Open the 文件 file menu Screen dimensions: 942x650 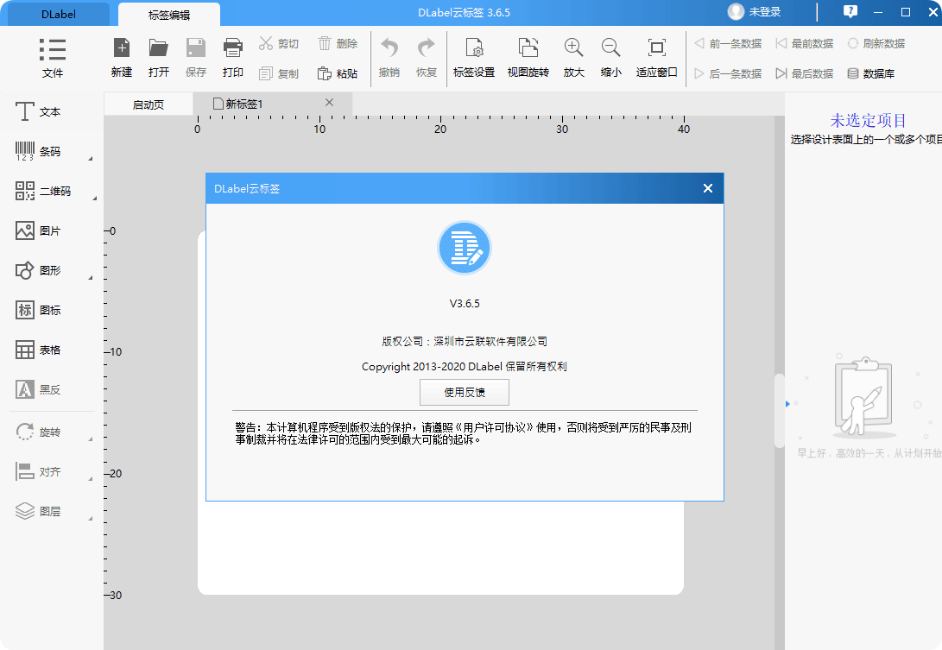[x=53, y=58]
